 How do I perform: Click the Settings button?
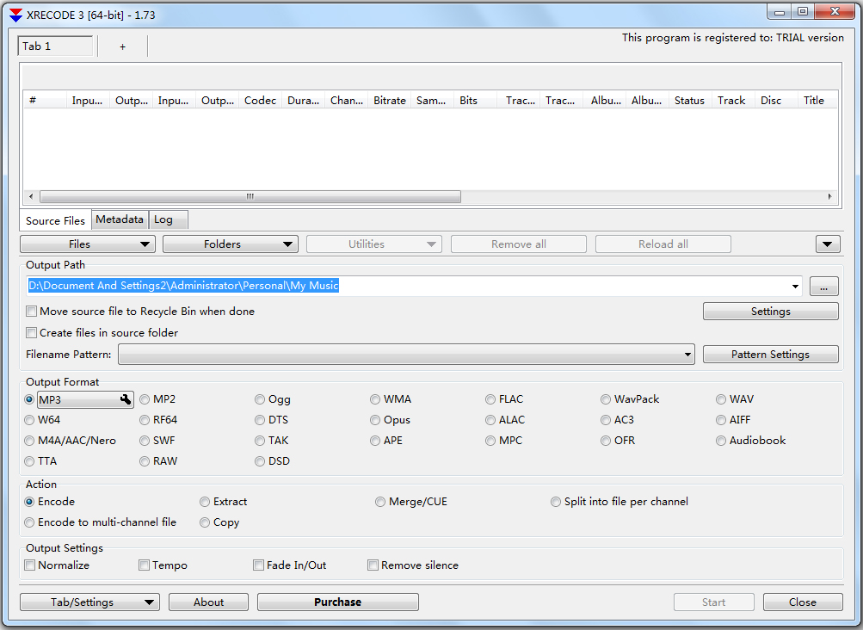tap(771, 312)
